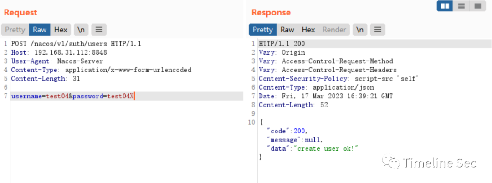This screenshot has width=492, height=183.
Task: Click the request Content-Length: 31 line
Action: (x=46, y=79)
